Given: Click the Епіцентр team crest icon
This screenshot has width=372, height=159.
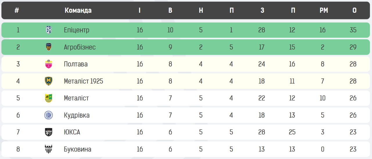Looking at the screenshot, I should click(49, 30).
